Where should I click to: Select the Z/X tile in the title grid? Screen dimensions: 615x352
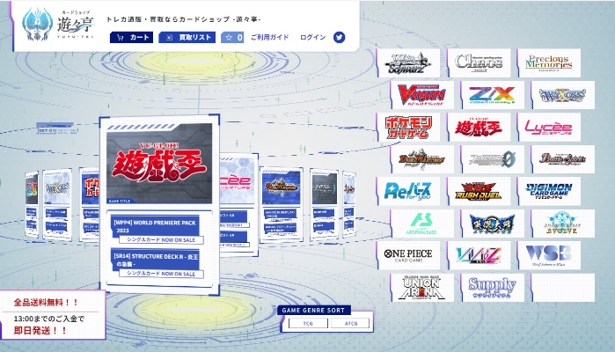[493, 95]
